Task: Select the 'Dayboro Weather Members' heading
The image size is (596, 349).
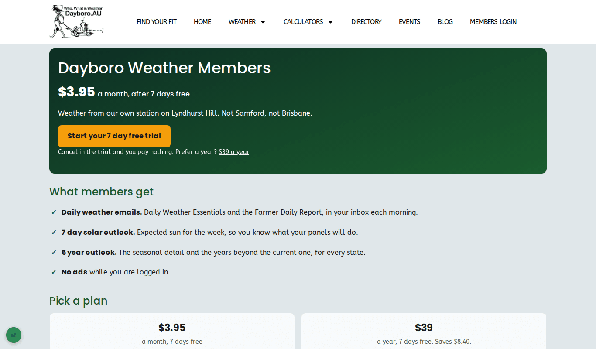Action: point(164,68)
